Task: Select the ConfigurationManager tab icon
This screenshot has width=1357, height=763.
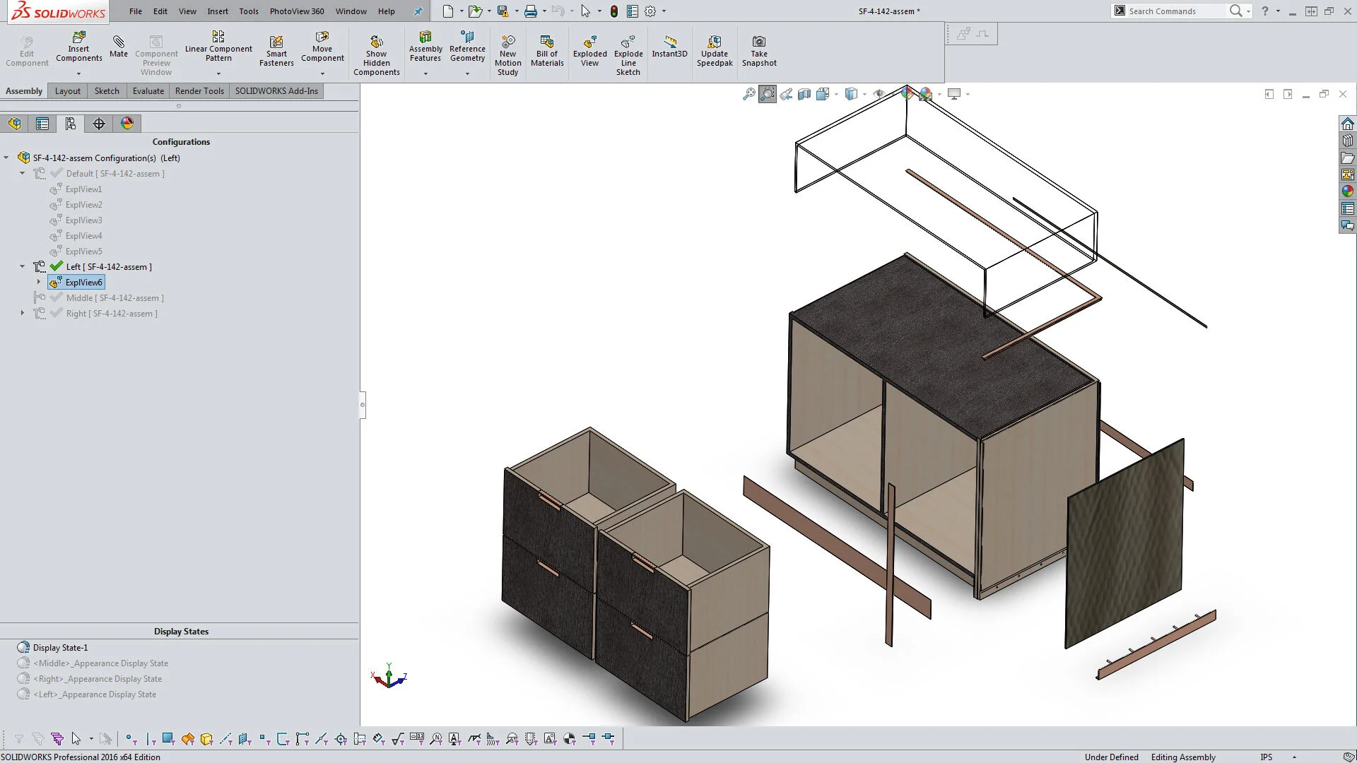Action: click(70, 124)
